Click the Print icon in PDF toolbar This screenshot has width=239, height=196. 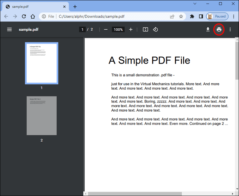(219, 29)
